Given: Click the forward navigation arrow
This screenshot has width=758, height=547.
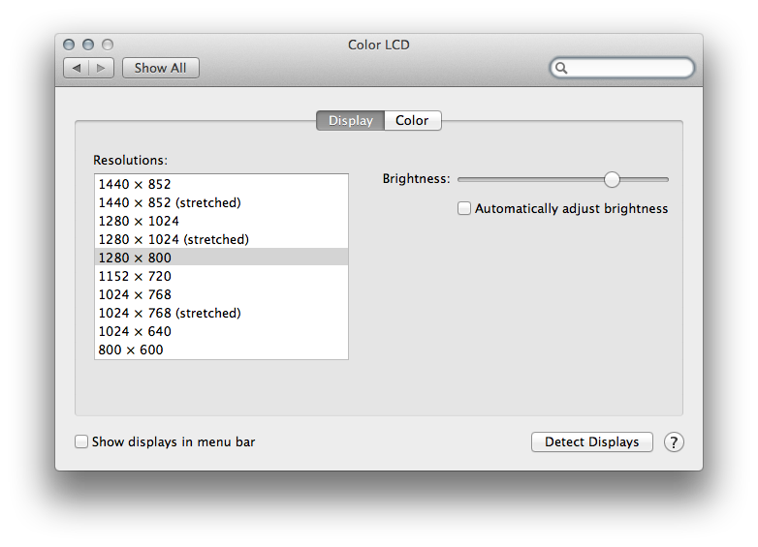Looking at the screenshot, I should (101, 68).
